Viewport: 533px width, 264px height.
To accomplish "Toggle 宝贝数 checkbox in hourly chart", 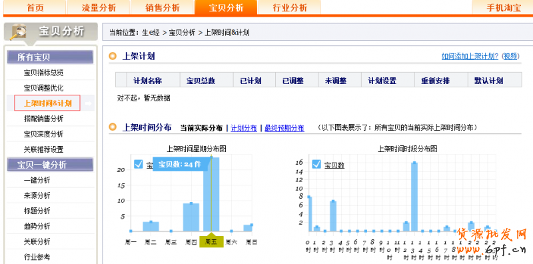I will pos(316,165).
